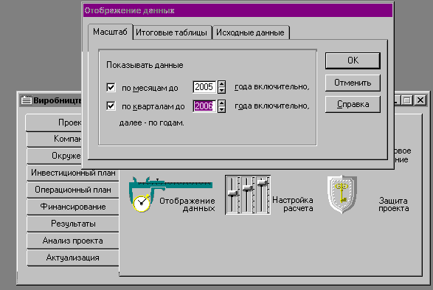This screenshot has height=290, width=433.
Task: Open the Защита проекта shield icon
Action: pyautogui.click(x=342, y=194)
